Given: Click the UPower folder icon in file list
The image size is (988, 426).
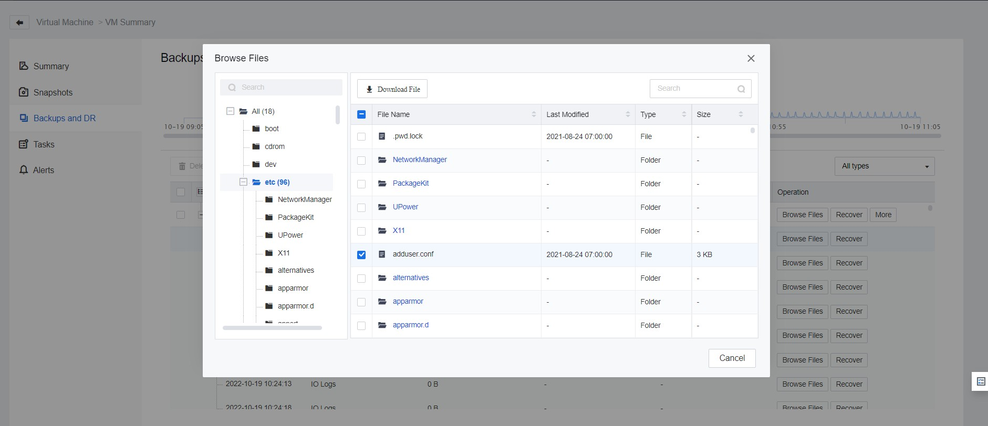Looking at the screenshot, I should click(382, 207).
